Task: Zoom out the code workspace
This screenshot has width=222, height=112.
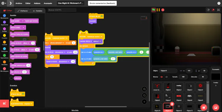Action: click(x=144, y=95)
